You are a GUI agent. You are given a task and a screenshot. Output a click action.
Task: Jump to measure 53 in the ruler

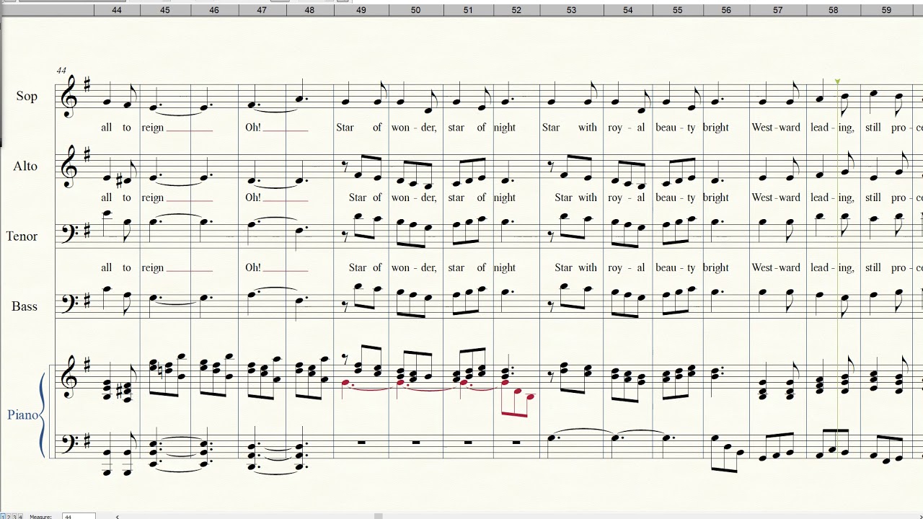(571, 10)
